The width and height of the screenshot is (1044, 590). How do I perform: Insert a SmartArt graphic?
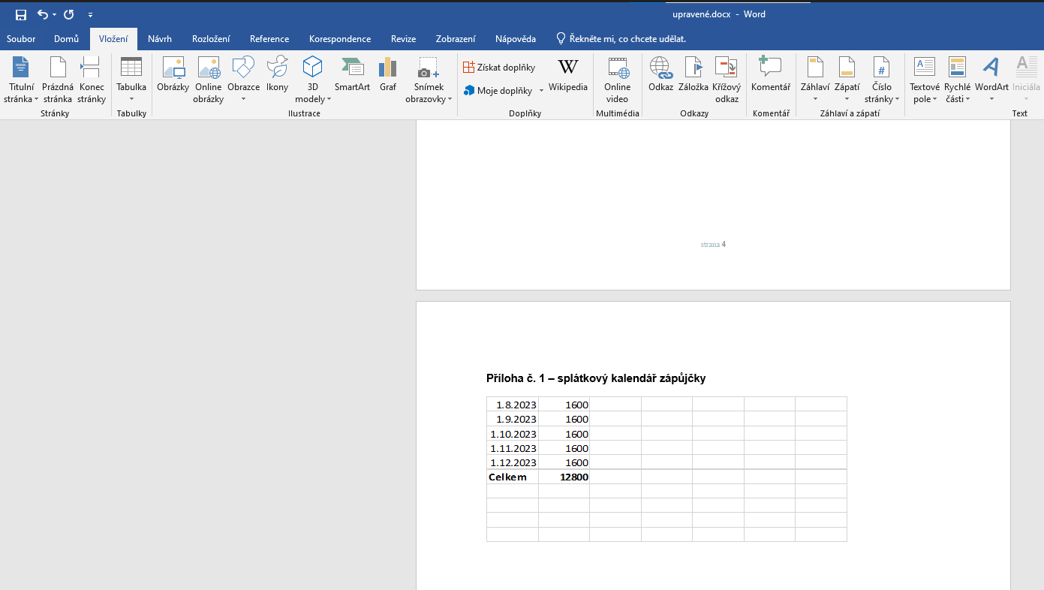pos(352,75)
